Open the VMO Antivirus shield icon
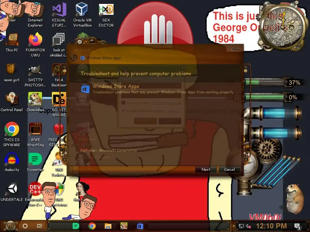Screen dimensions: 310x232 point(59,194)
